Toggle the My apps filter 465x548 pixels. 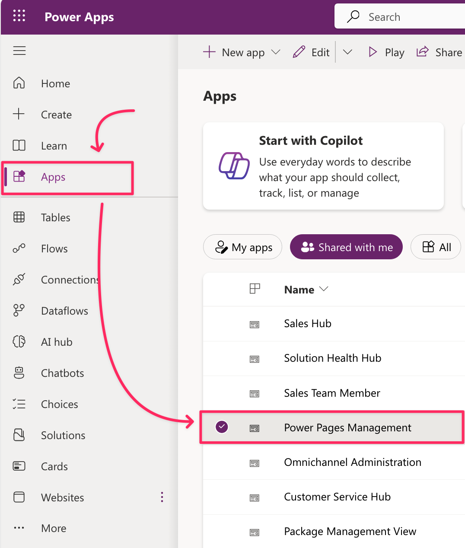(x=243, y=247)
